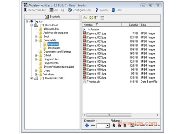The height and width of the screenshot is (134, 185).
Task: Expand the Program Files folder node
Action: coord(36,59)
